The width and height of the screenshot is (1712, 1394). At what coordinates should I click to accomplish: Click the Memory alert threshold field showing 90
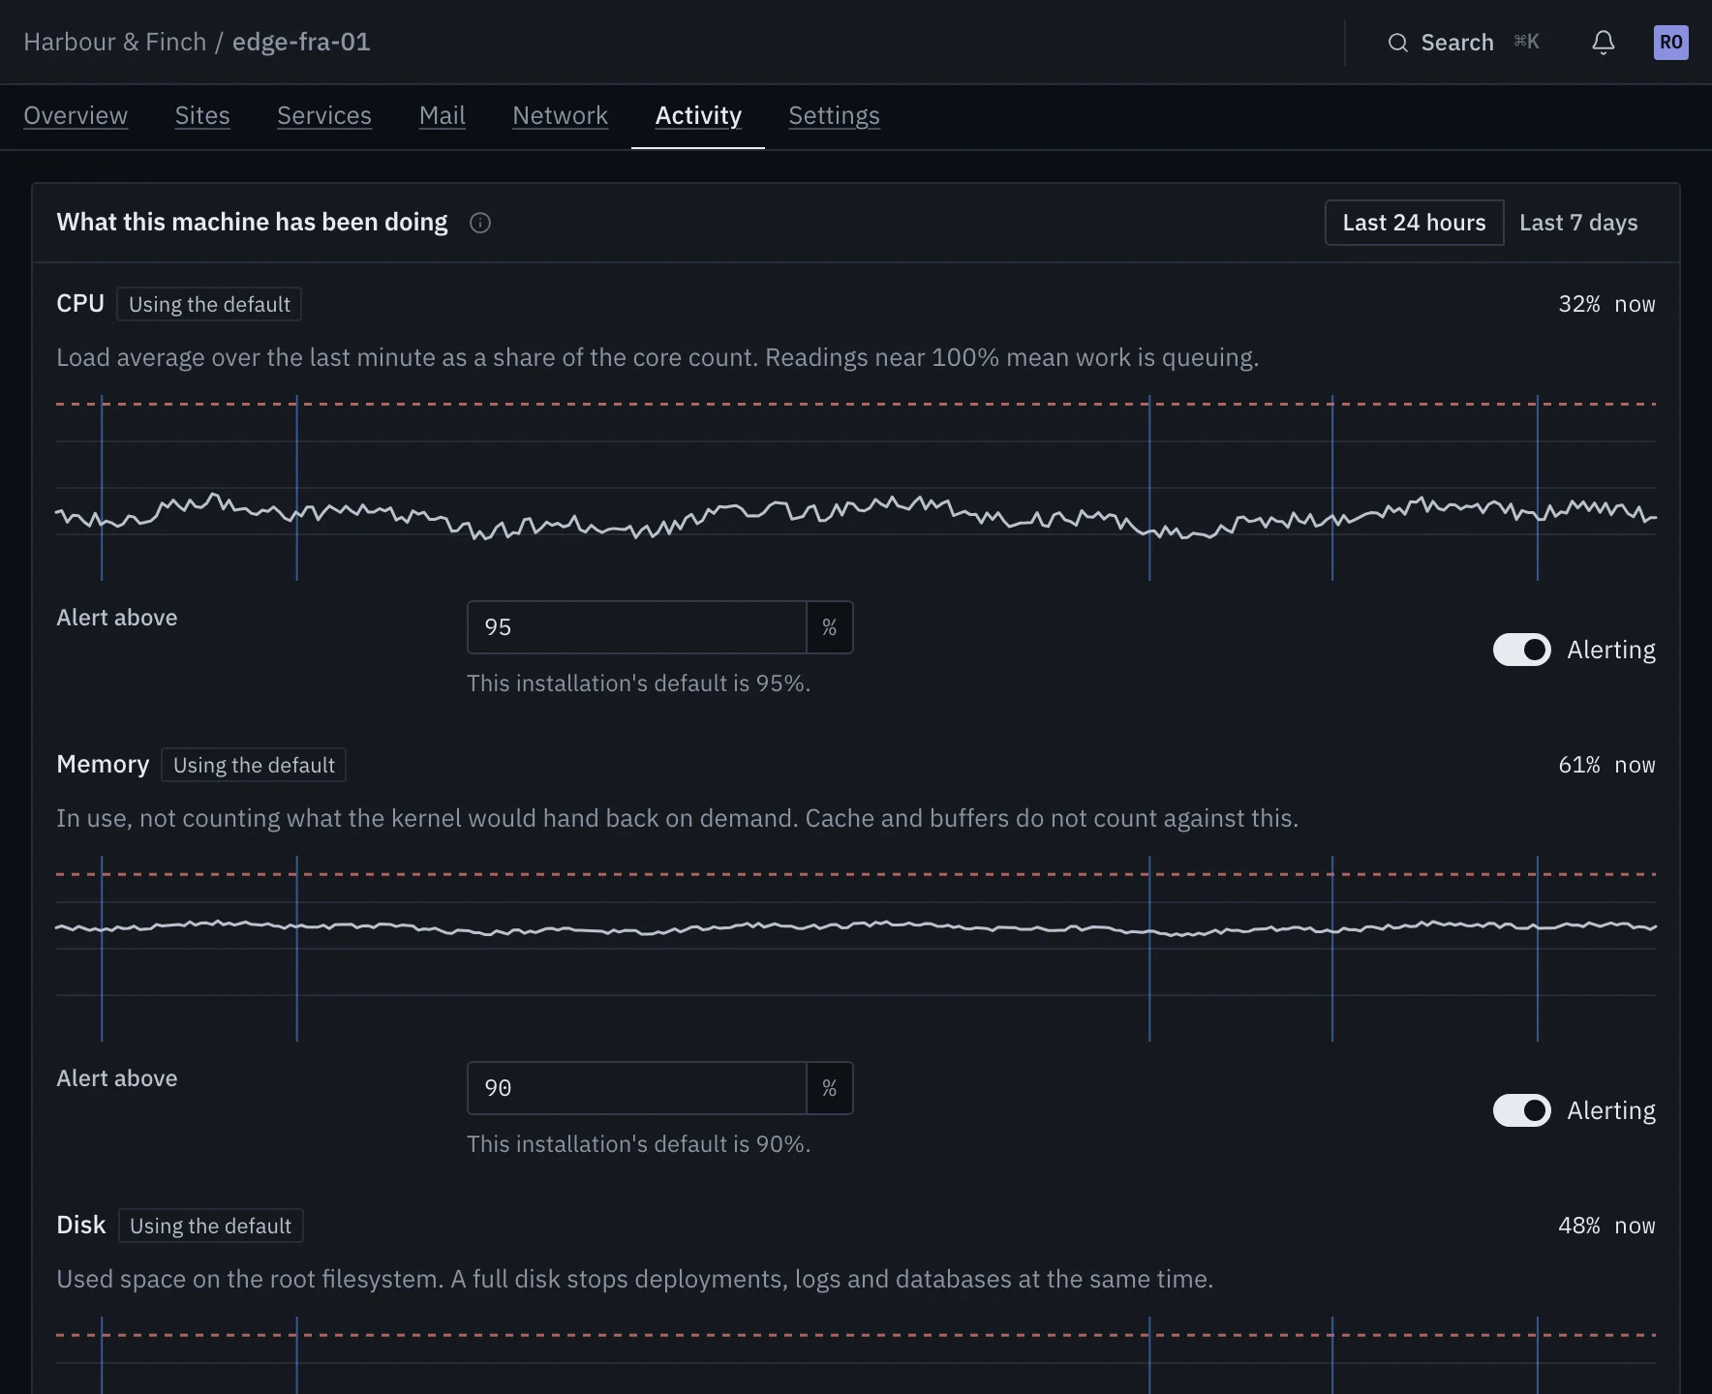(637, 1088)
